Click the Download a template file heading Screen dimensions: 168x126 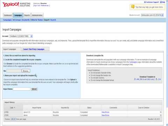point(95,56)
